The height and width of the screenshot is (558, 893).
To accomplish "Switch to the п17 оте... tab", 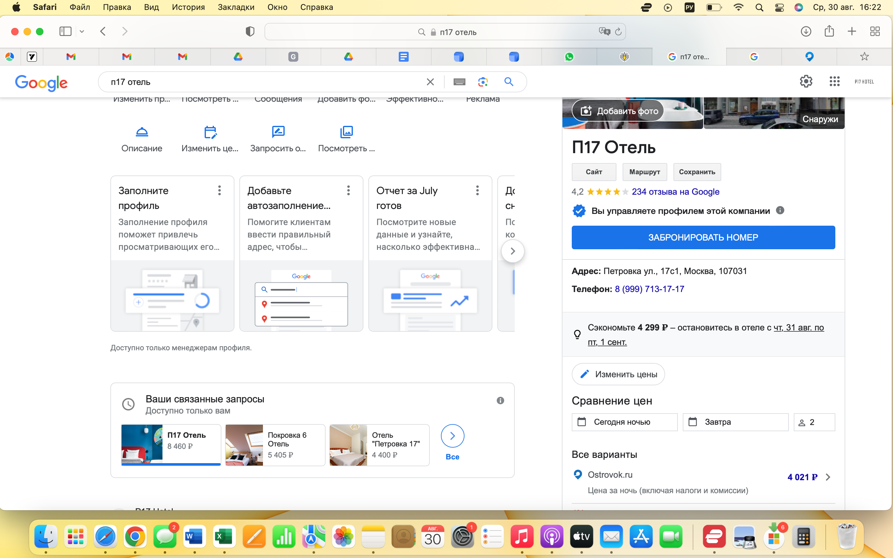I will [x=689, y=56].
